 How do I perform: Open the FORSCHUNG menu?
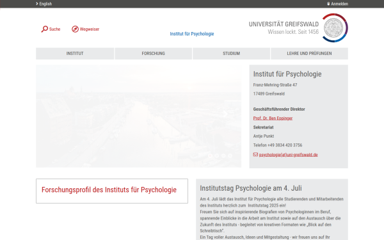[x=154, y=53]
